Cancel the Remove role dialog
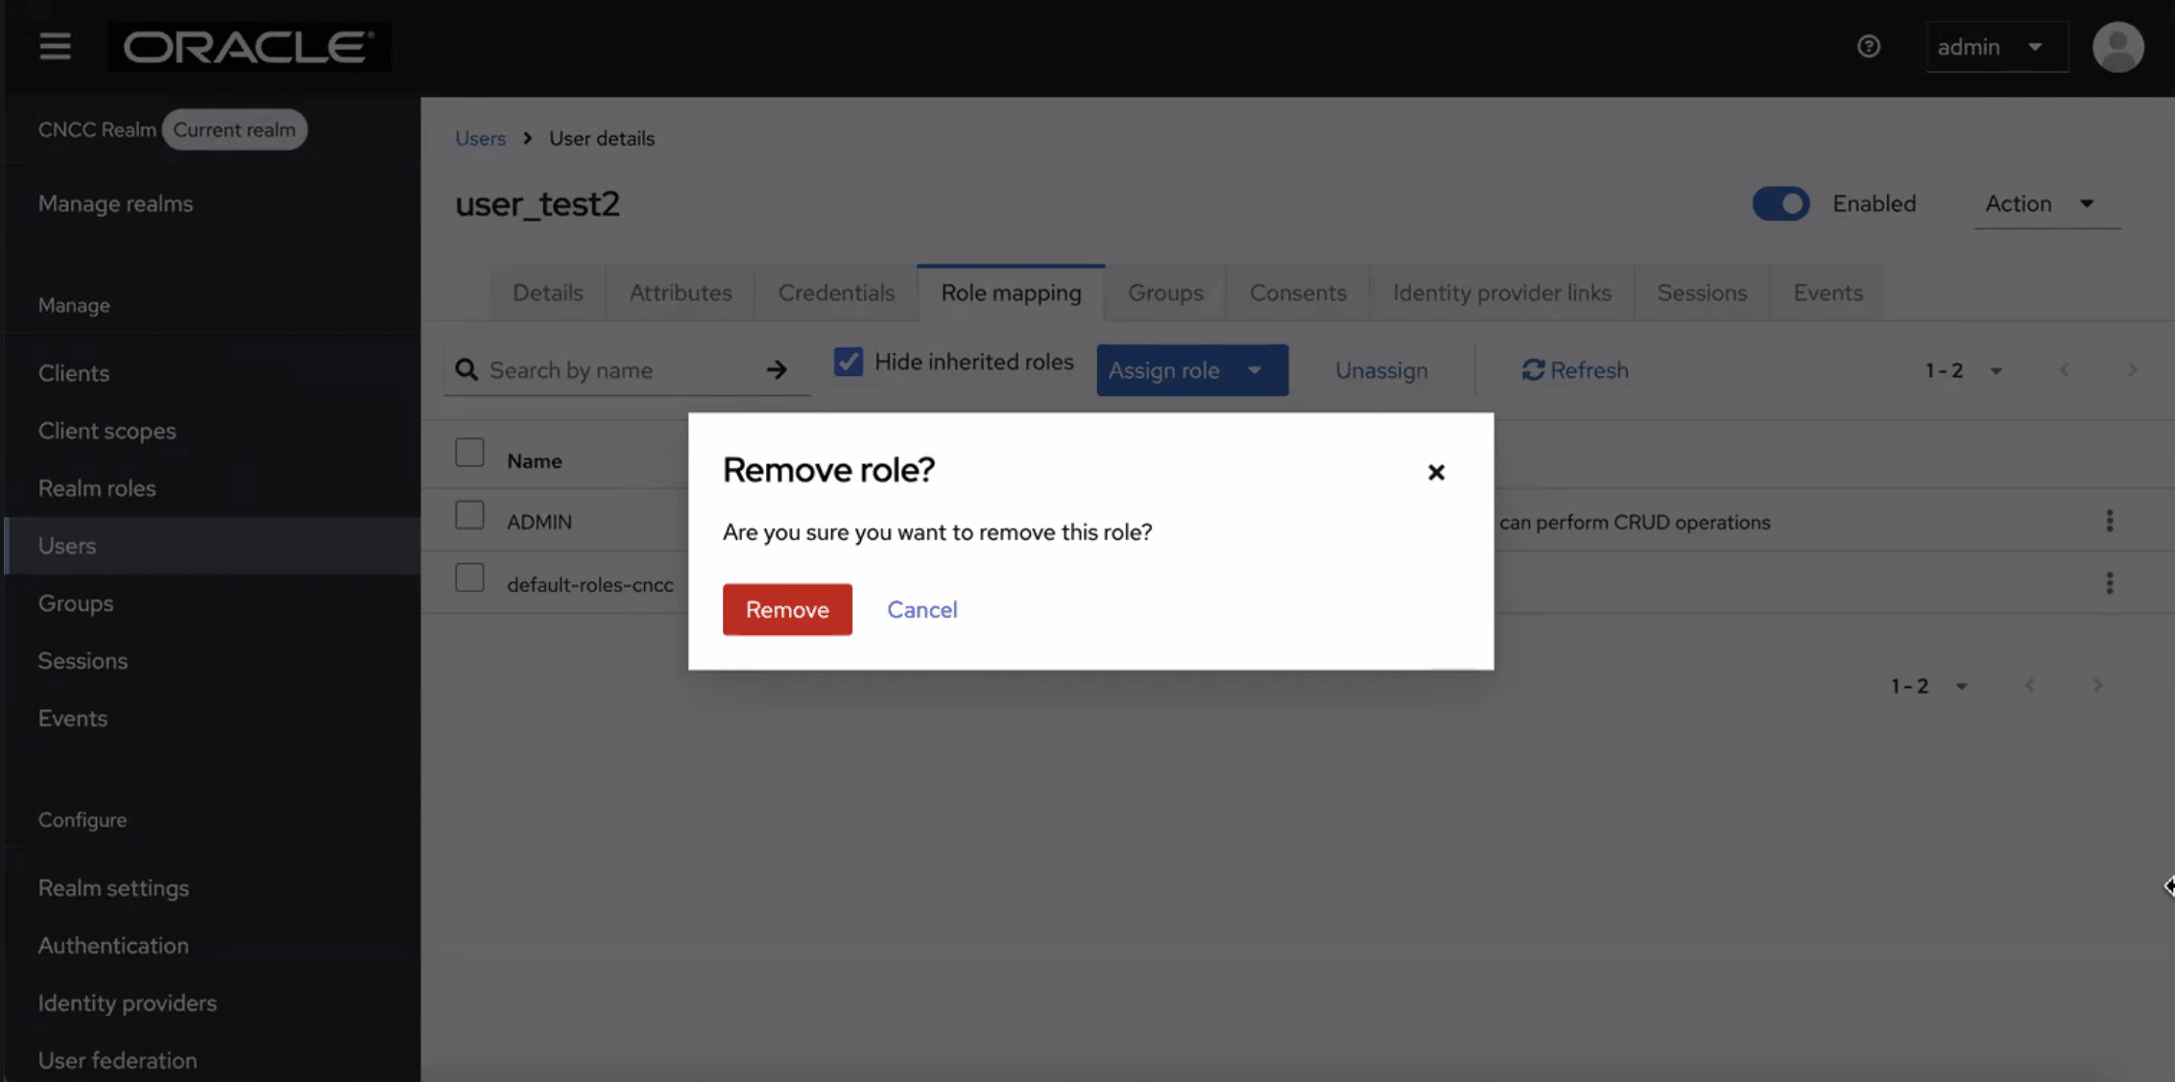Image resolution: width=2175 pixels, height=1082 pixels. pos(921,609)
